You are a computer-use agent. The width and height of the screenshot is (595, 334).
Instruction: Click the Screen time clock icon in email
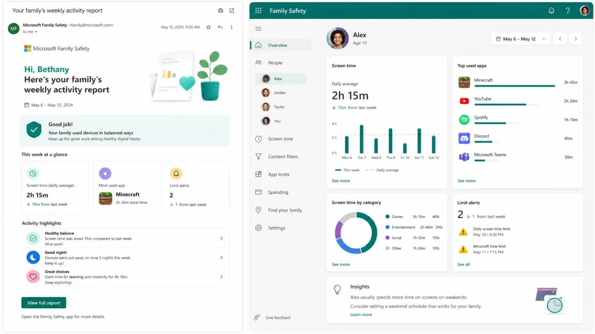(x=33, y=174)
